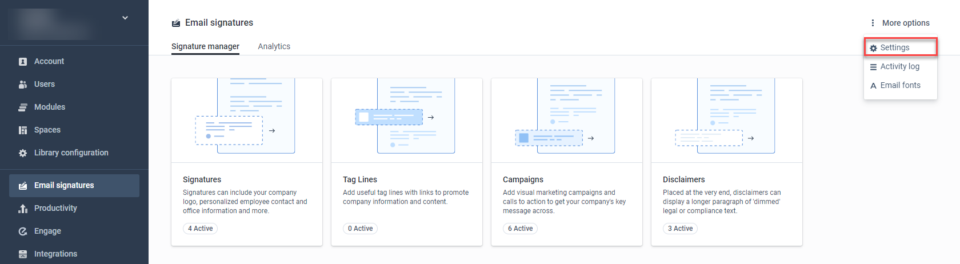Click the Library configuration gear icon
The width and height of the screenshot is (960, 264).
pyautogui.click(x=23, y=153)
